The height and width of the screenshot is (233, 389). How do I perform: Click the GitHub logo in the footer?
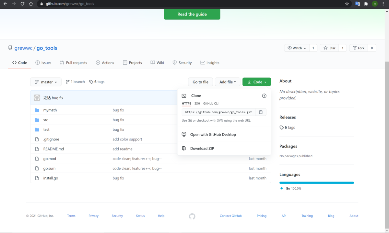pos(192,216)
